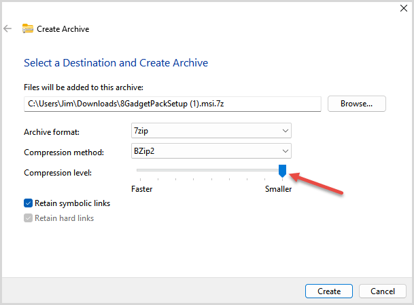Click the Select a Destination heading
The width and height of the screenshot is (414, 305).
coord(116,63)
